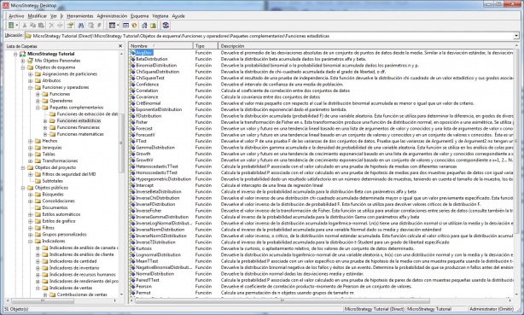Click the BetaDistribution function icon

point(132,59)
